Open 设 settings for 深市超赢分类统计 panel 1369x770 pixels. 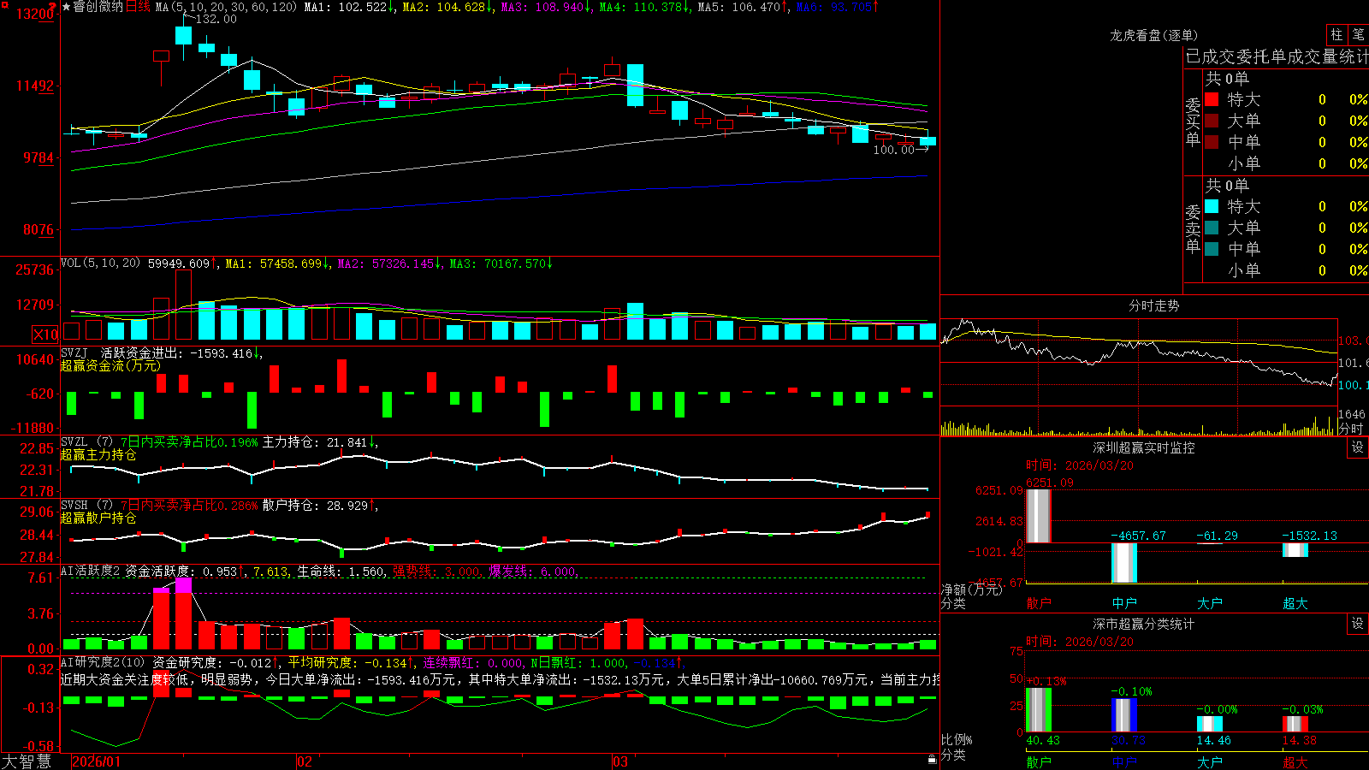[1358, 624]
